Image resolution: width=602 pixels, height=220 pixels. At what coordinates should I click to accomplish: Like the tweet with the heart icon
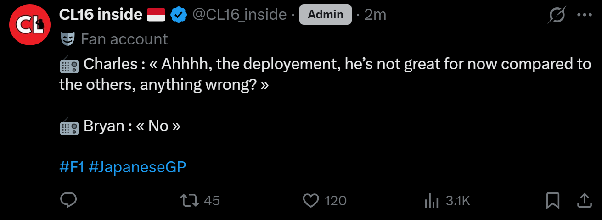pyautogui.click(x=311, y=200)
